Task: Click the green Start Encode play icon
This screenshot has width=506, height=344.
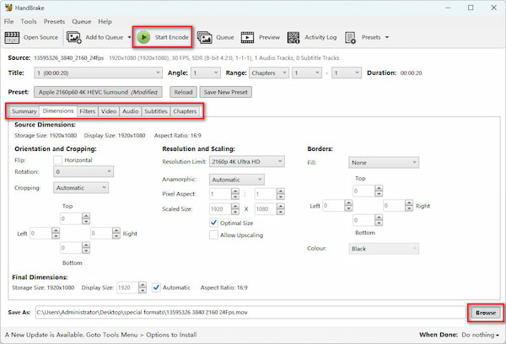Action: (x=143, y=37)
